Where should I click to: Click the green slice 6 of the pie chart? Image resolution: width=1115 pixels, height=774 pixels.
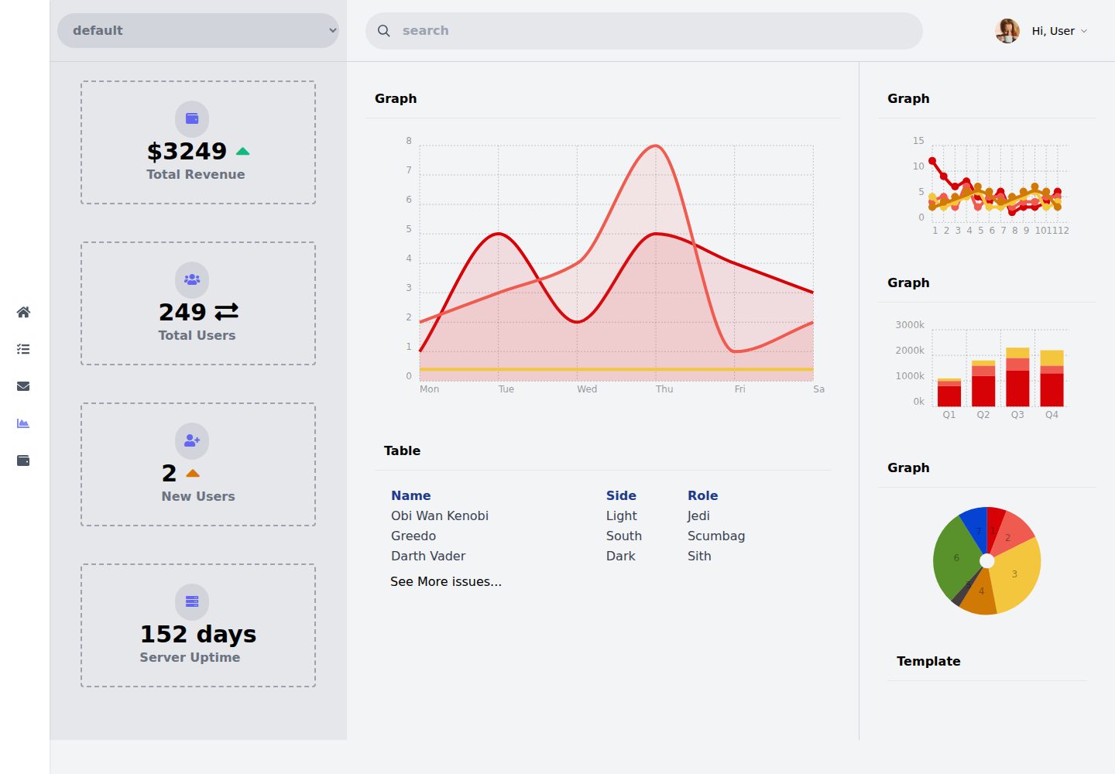(956, 556)
